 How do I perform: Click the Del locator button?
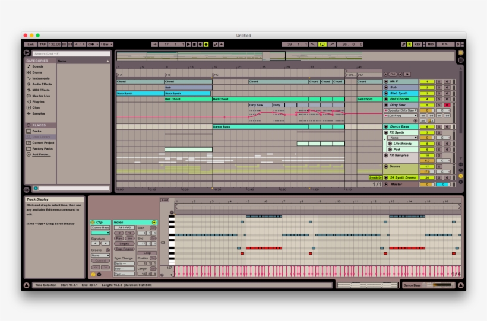click(393, 74)
